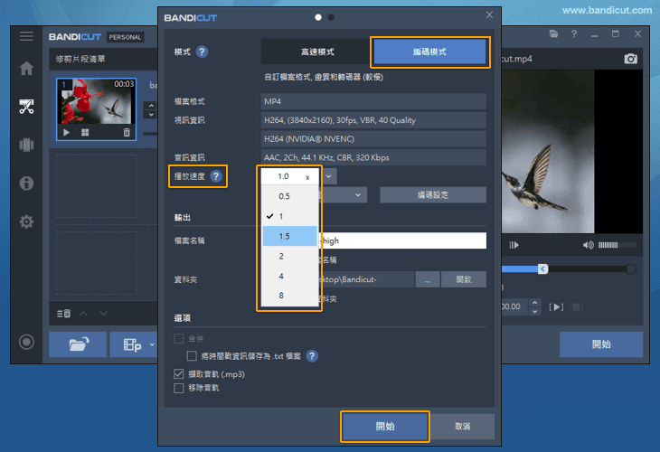
Task: Click the segment order up arrow beside thumbnail
Action: [151, 105]
